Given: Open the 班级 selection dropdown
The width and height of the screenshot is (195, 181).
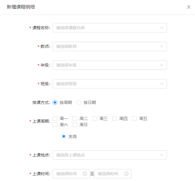Looking at the screenshot, I should point(110,84).
